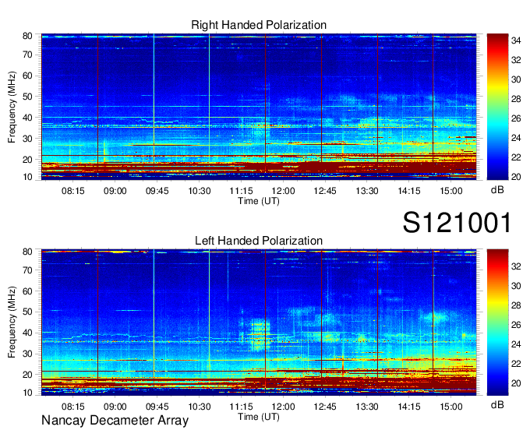This screenshot has height=430, width=530.
Task: Click the 30 MHz tick on Right Handed plot
Action: [x=27, y=139]
